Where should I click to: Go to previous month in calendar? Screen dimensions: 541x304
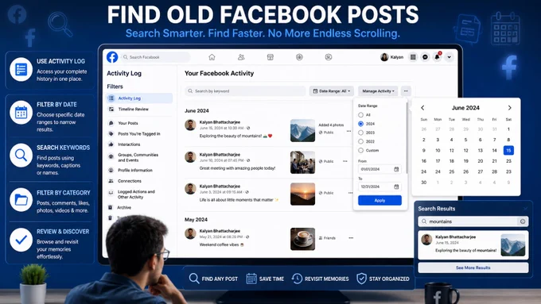422,108
